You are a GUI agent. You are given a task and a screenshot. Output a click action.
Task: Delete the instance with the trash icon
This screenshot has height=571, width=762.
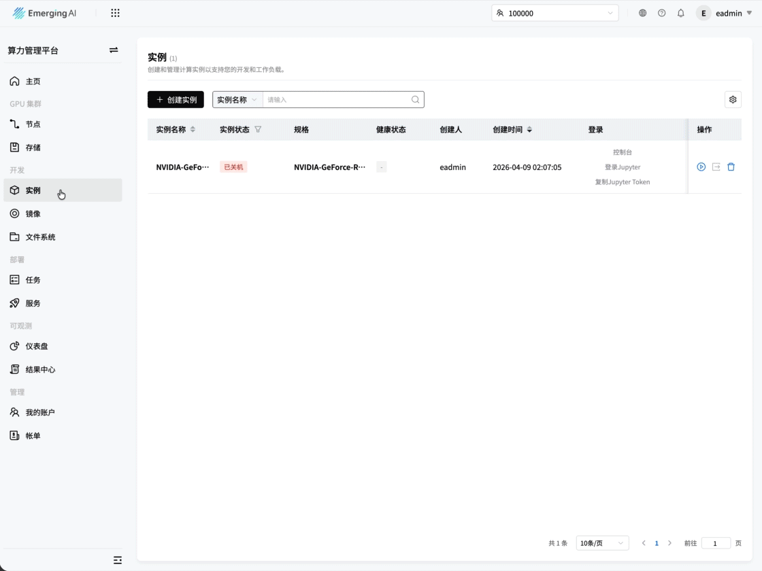click(x=731, y=167)
